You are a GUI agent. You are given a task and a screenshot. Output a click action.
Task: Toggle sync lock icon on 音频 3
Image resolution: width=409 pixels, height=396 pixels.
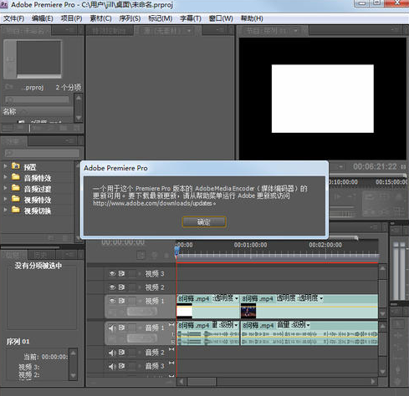(x=121, y=366)
